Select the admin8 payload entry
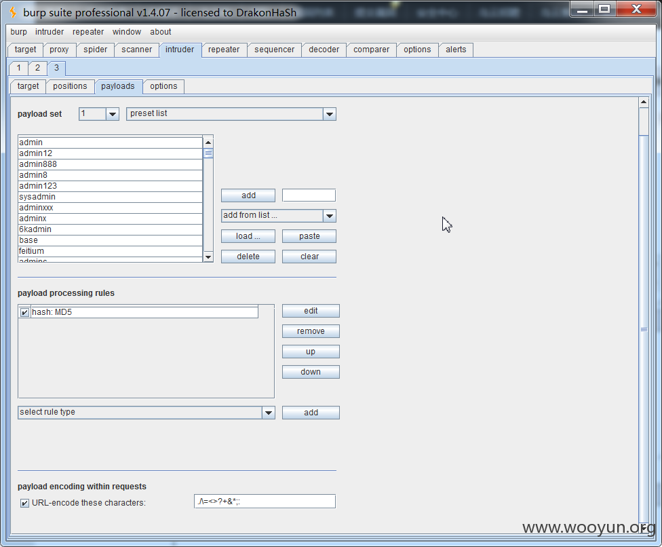This screenshot has height=547, width=662. coord(110,175)
